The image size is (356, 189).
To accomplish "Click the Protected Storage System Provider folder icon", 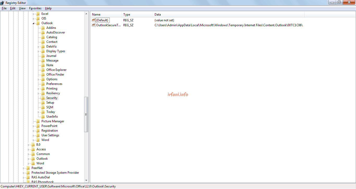I will click(x=28, y=173).
